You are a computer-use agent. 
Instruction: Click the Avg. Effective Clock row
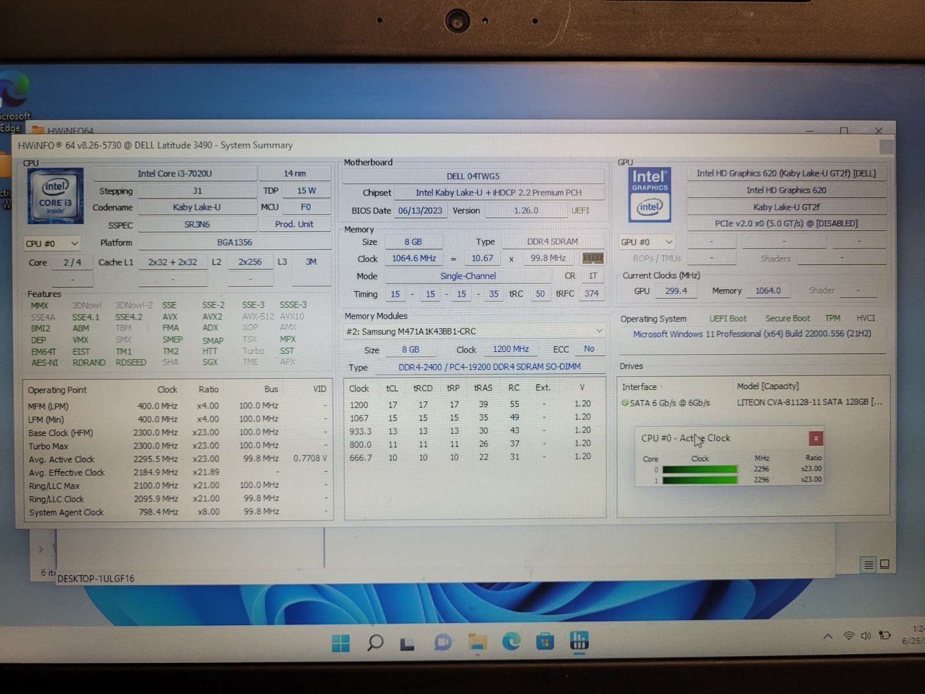[x=178, y=472]
